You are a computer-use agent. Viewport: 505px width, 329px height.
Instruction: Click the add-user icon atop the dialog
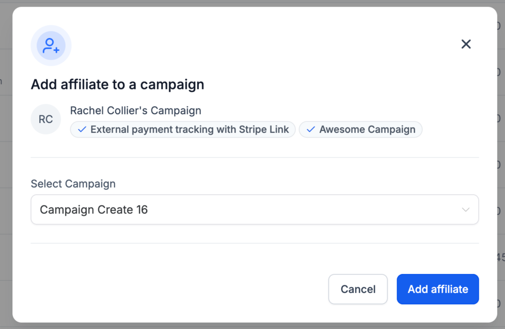51,46
